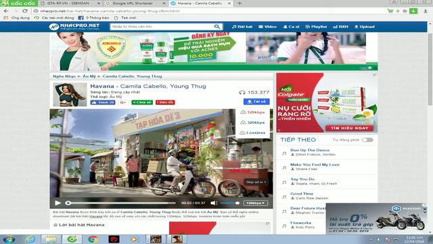The image size is (433, 244).
Task: Open Ứng dụng apps bookmark
Action: click(17, 18)
